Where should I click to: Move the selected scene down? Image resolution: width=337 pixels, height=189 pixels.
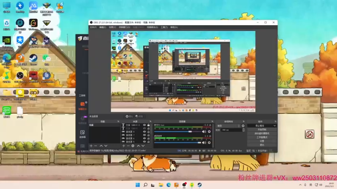(x=106, y=146)
